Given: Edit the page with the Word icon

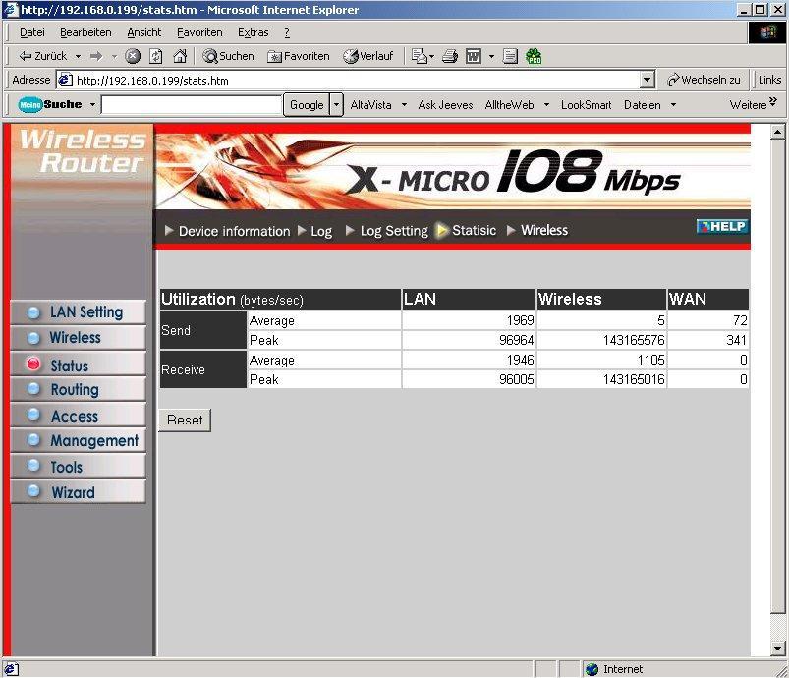Looking at the screenshot, I should pyautogui.click(x=474, y=56).
